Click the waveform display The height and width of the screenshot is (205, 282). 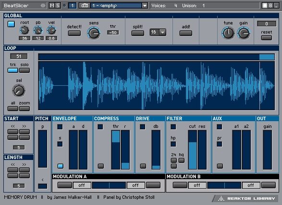156,86
